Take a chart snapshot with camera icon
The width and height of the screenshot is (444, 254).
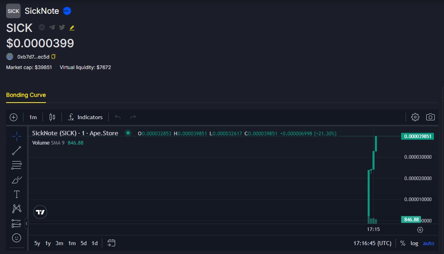[430, 117]
